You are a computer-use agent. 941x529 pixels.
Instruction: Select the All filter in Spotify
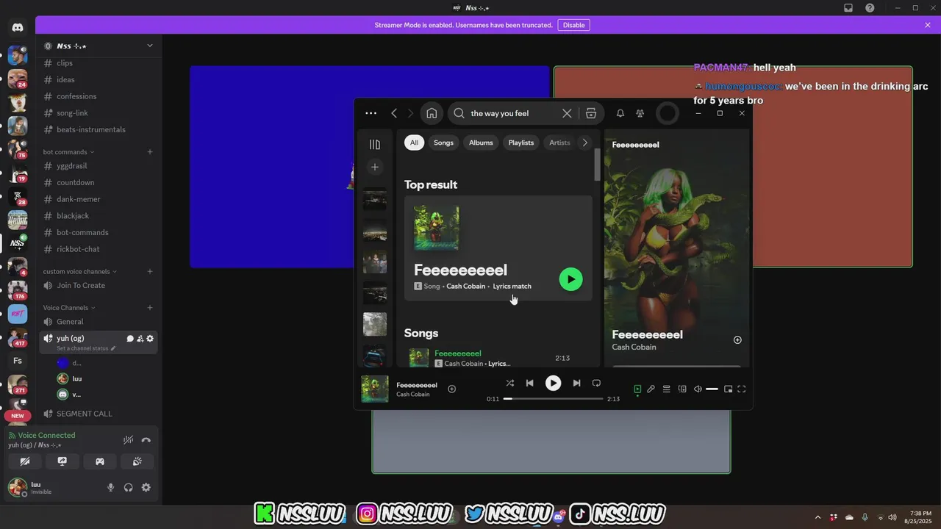(414, 143)
